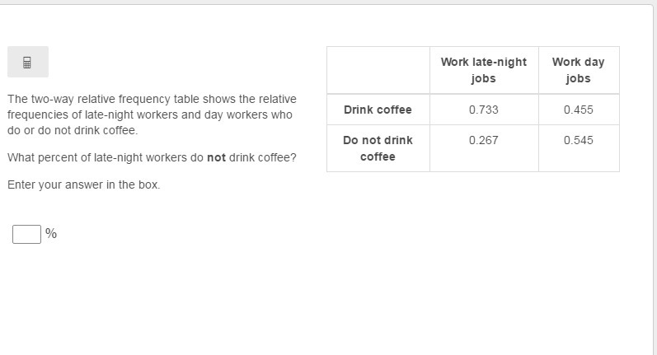
Task: Click the question text about late-night workers
Action: click(152, 157)
